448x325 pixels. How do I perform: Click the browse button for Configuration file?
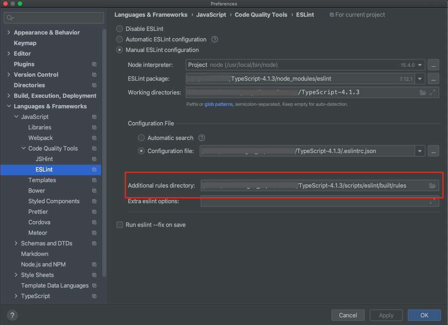pos(433,151)
